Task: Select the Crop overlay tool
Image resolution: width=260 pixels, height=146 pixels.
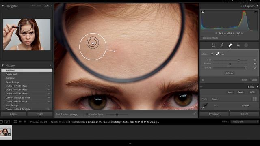Action: pyautogui.click(x=222, y=45)
